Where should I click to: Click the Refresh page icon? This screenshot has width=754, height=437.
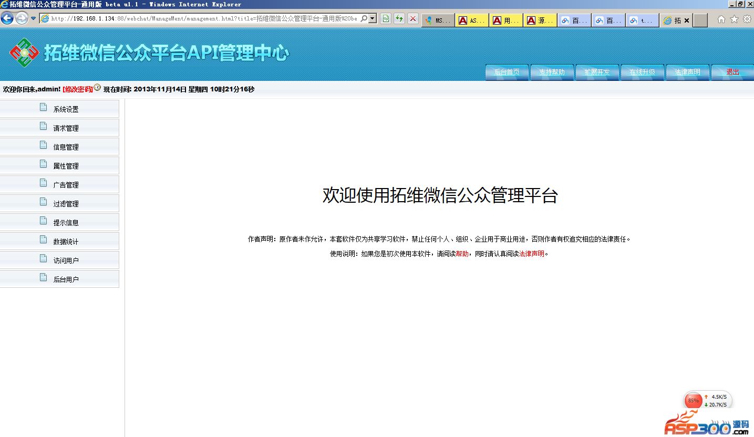coord(399,19)
